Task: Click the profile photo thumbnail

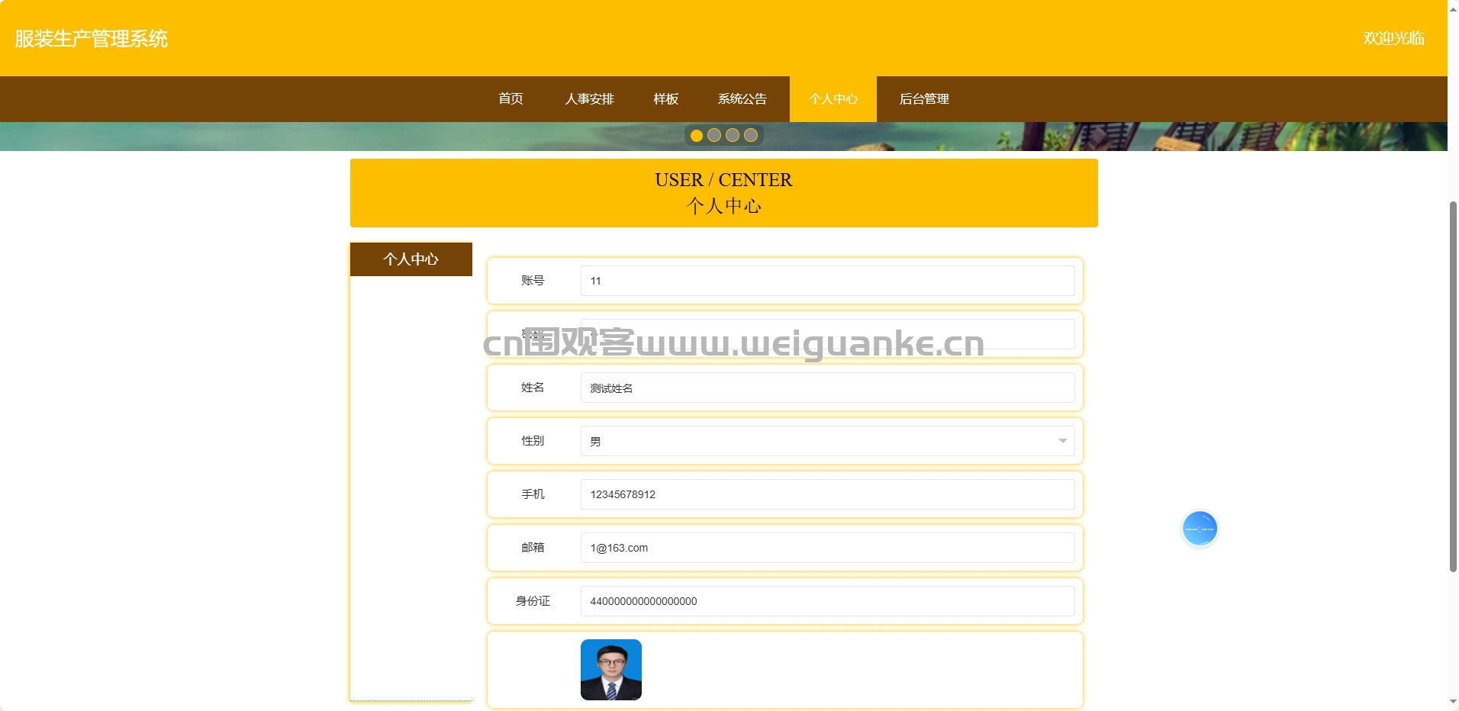Action: point(611,670)
